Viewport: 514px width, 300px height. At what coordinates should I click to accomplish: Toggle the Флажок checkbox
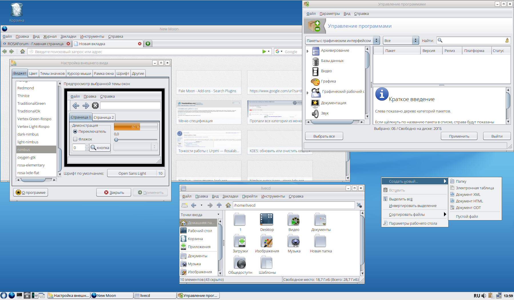75,139
